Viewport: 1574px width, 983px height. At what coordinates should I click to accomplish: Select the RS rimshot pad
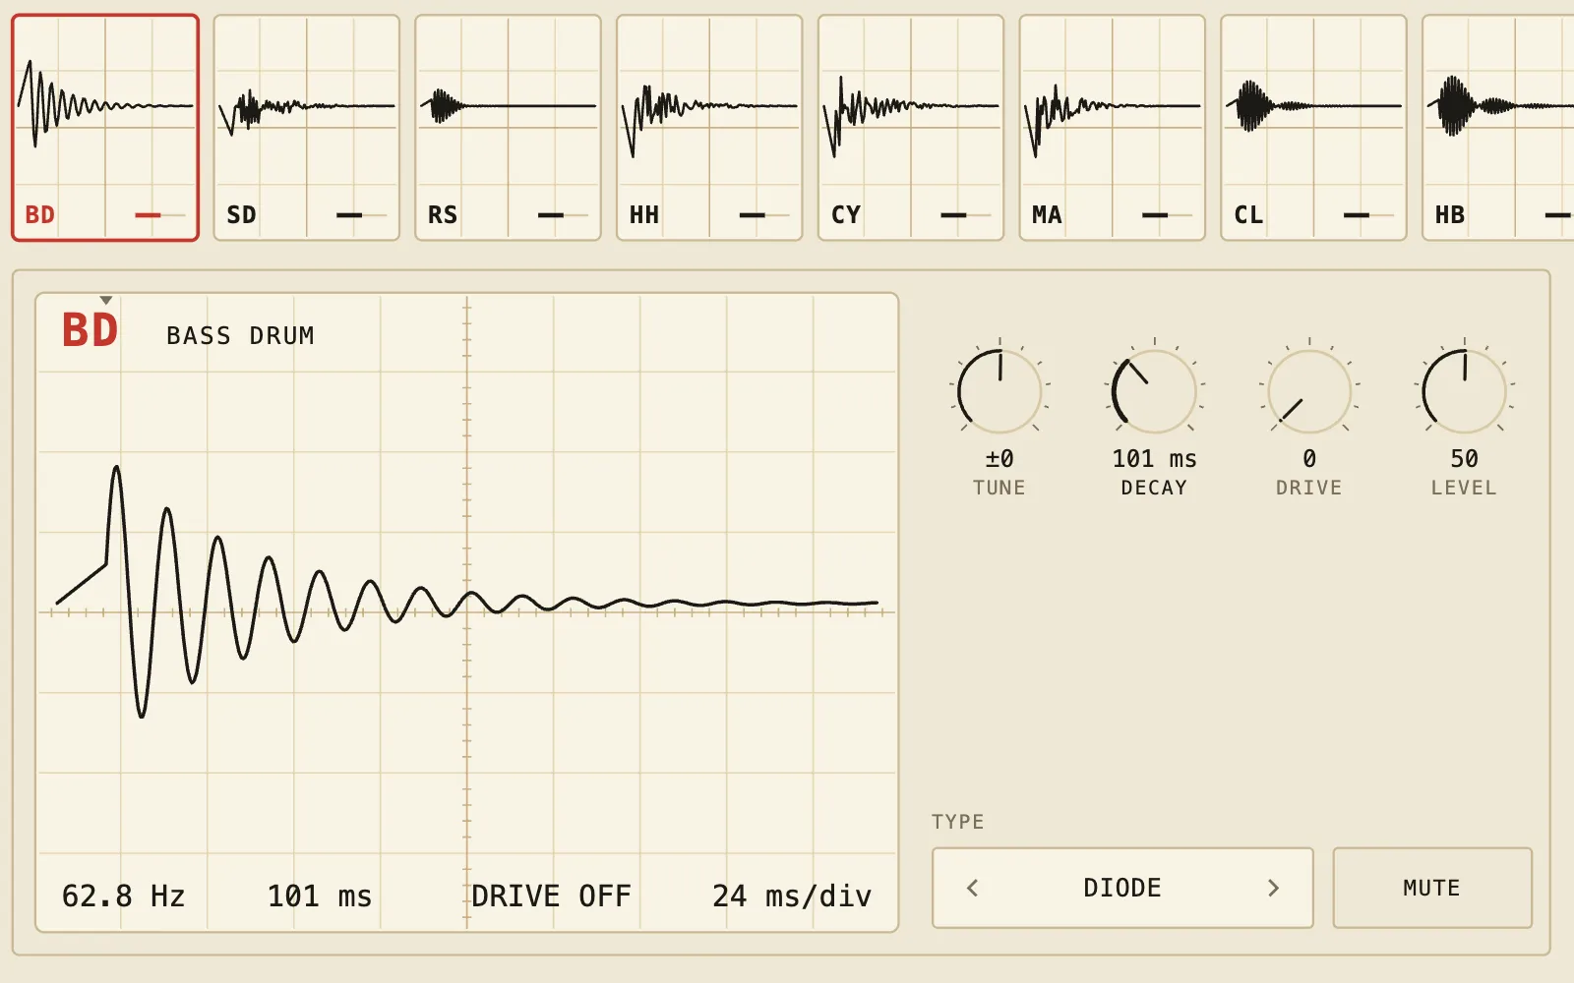click(x=508, y=128)
